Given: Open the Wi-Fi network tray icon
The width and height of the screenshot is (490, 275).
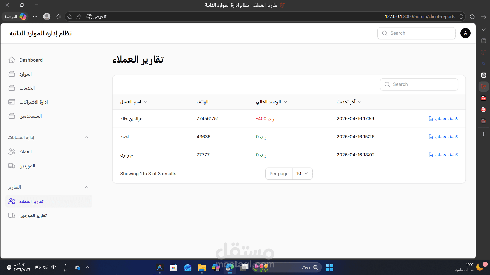Looking at the screenshot, I should pyautogui.click(x=53, y=267).
